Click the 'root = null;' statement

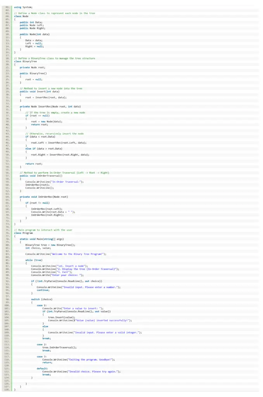pos(34,79)
